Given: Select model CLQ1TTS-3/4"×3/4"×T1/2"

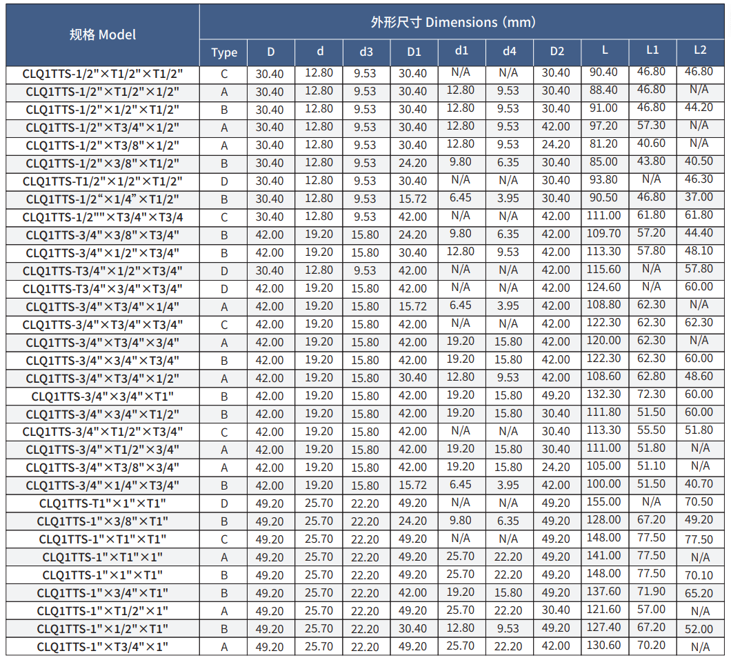Looking at the screenshot, I should pyautogui.click(x=103, y=415).
